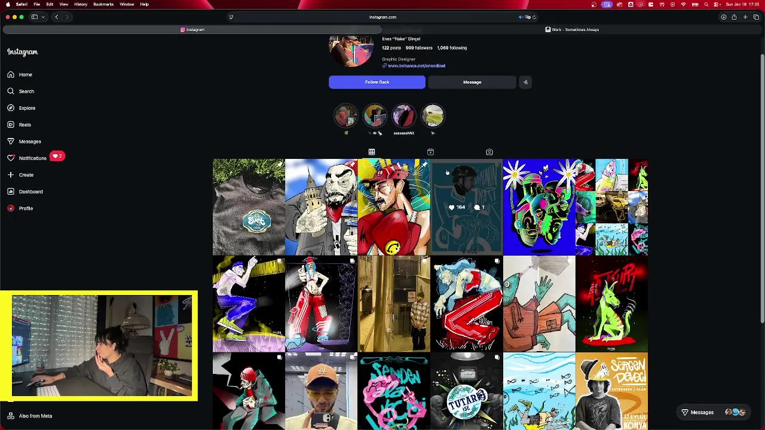Open Safari downloads button

[723, 17]
